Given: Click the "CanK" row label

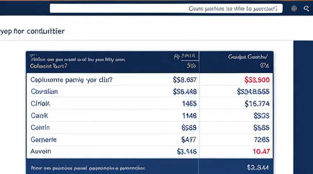Looking at the screenshot, I should [x=39, y=116].
